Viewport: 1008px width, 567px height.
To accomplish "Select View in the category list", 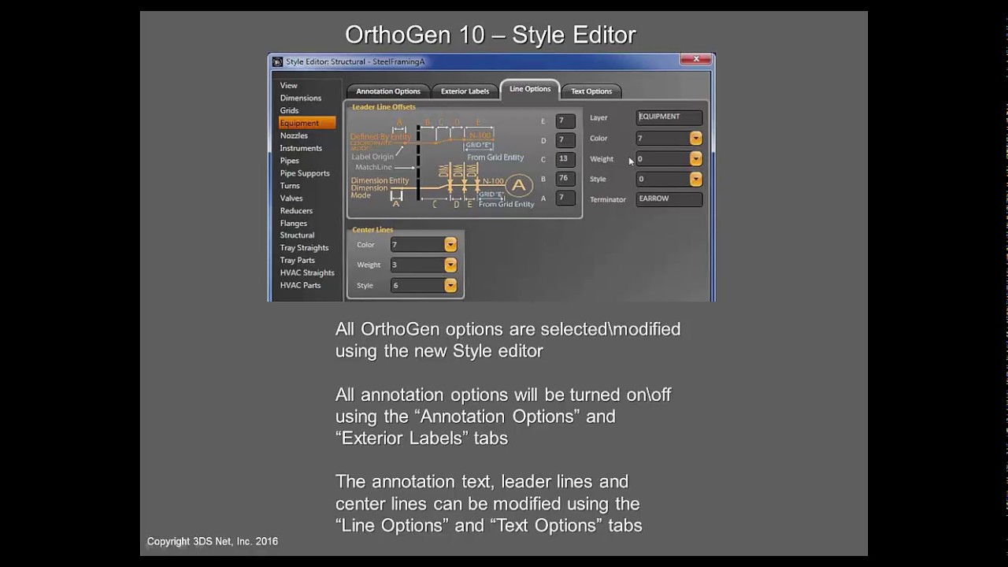I will click(289, 85).
